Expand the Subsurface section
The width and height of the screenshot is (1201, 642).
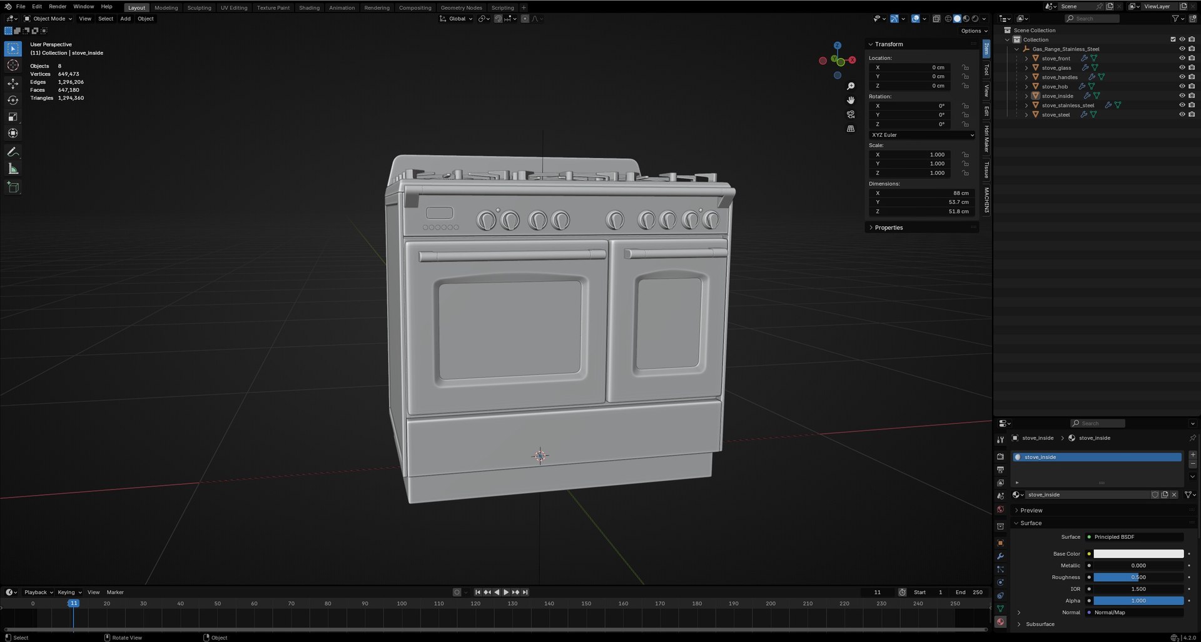[1040, 624]
